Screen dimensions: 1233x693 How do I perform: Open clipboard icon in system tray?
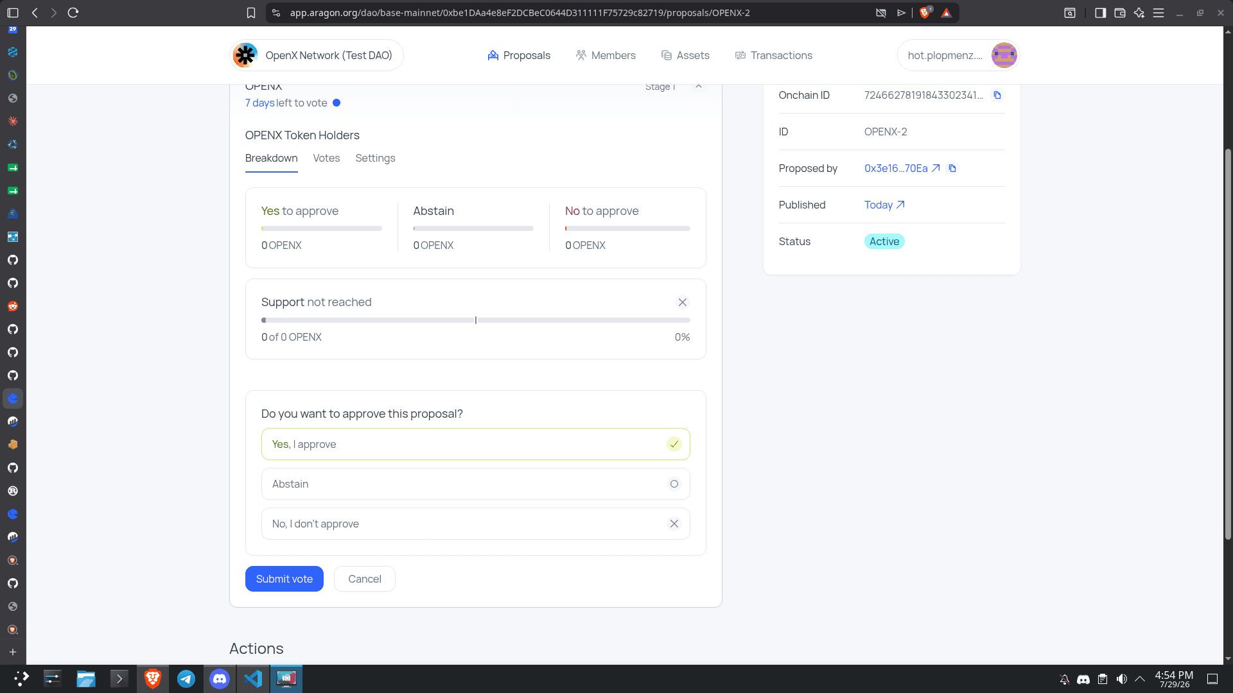(x=1103, y=679)
